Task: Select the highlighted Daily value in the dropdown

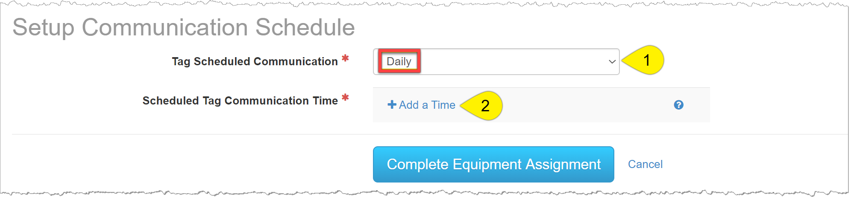Action: [x=399, y=61]
